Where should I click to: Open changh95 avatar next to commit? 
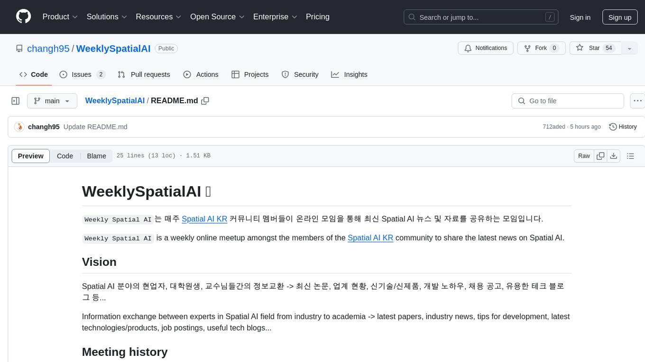pos(19,127)
